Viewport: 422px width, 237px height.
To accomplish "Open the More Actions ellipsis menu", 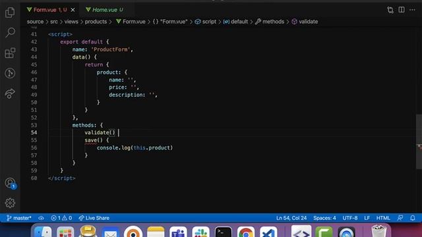I will [412, 10].
